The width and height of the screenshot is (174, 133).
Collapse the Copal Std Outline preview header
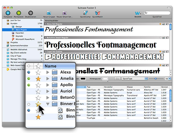pyautogui.click(x=46, y=52)
